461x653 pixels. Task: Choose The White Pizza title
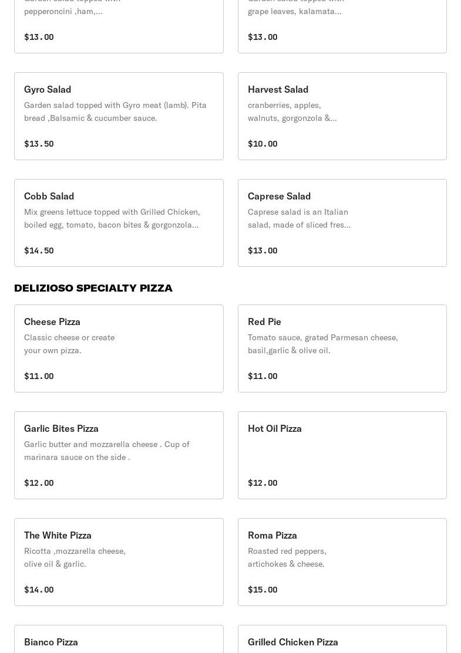(58, 535)
